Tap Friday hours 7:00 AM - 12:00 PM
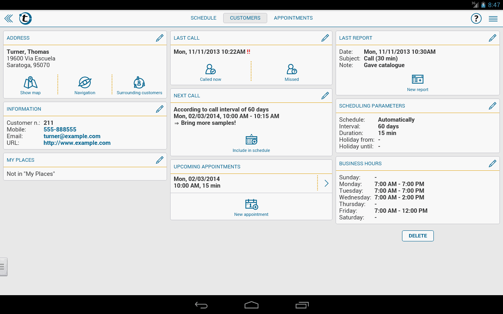 click(x=401, y=211)
